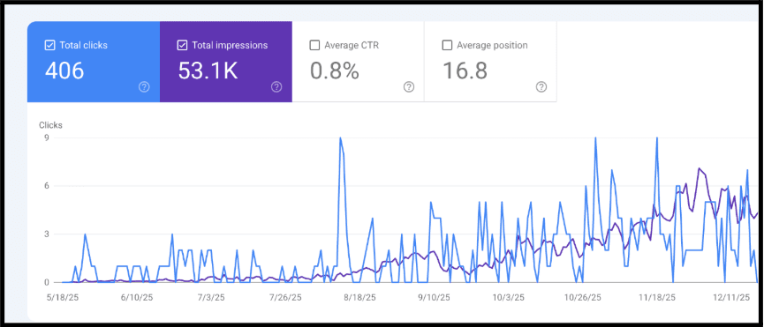764x327 pixels.
Task: Open help icon on Average position card
Action: pyautogui.click(x=541, y=87)
